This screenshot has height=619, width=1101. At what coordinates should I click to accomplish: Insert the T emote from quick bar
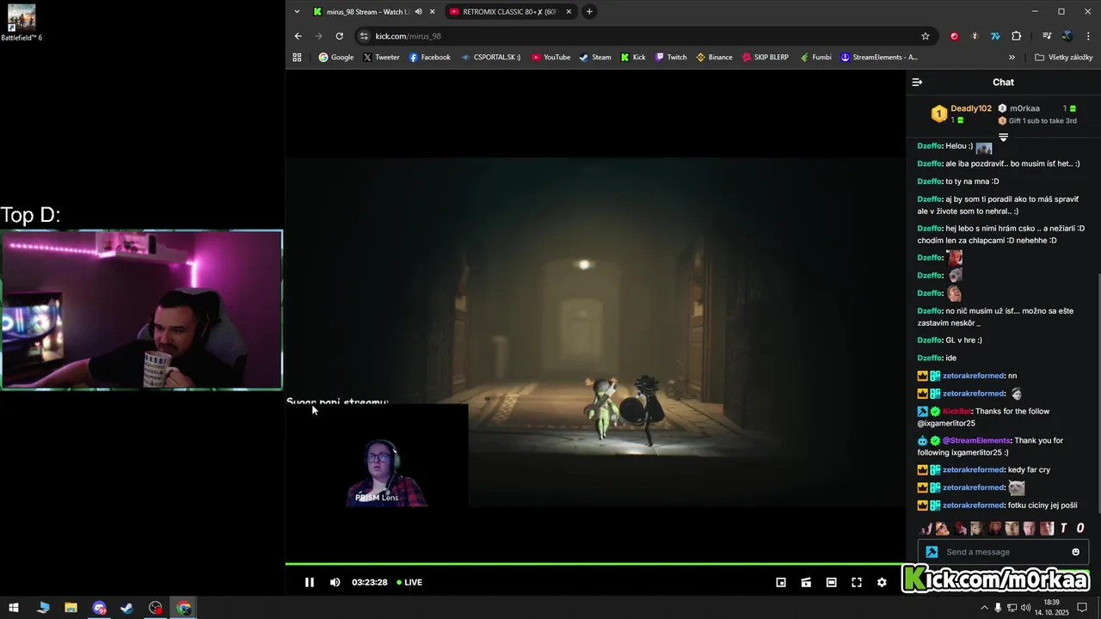point(1064,529)
